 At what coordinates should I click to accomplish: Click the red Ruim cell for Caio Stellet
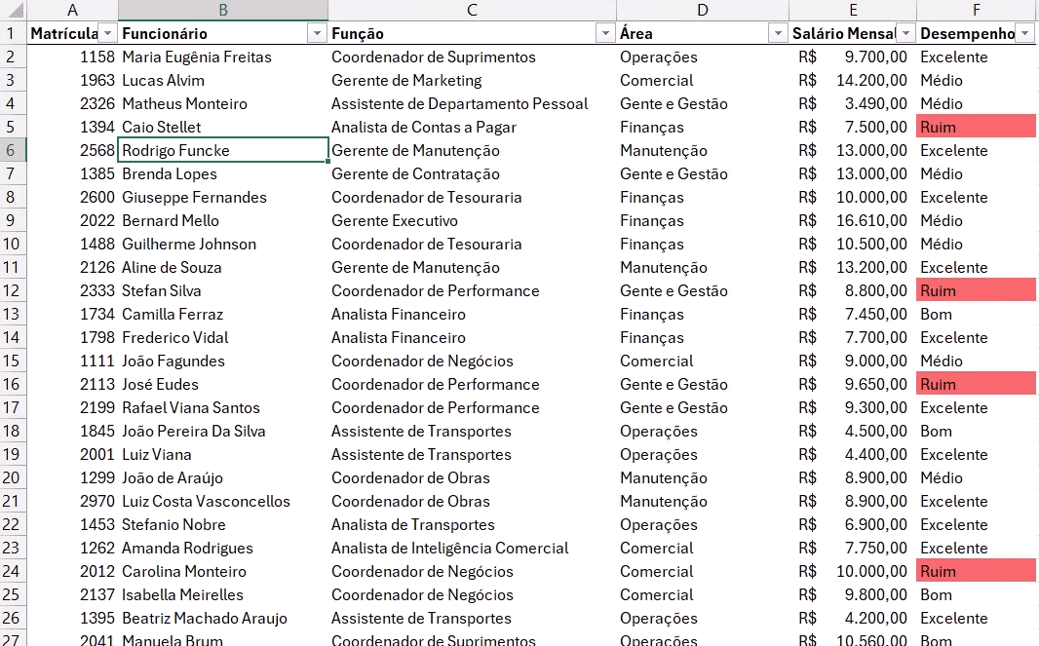click(x=976, y=127)
